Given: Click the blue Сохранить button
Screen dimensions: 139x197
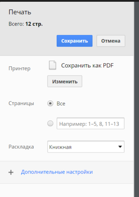Looking at the screenshot, I should click(75, 41).
